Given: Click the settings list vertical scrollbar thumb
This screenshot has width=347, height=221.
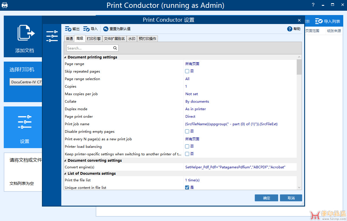Looking at the screenshot, I should (299, 67).
